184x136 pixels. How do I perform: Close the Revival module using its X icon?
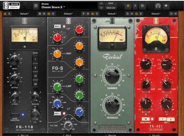[132, 14]
